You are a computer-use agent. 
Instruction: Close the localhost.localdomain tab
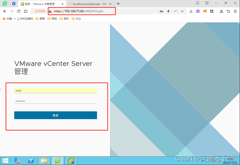click(x=110, y=4)
